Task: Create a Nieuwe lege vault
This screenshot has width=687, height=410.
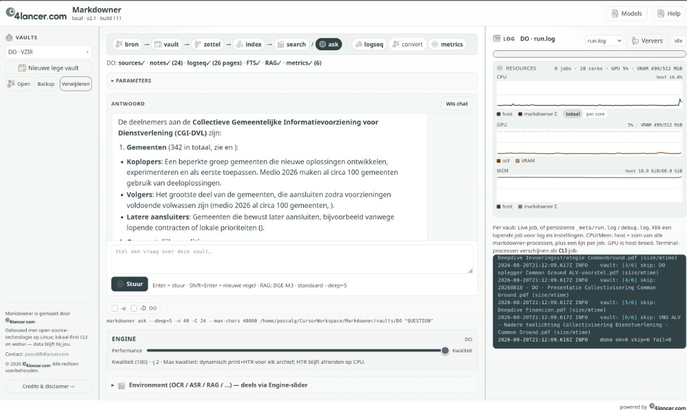Action: pos(48,68)
